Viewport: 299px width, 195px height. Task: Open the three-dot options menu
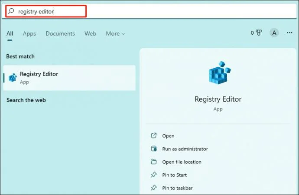(x=289, y=33)
